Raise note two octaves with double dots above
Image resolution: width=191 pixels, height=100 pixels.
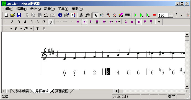pyautogui.click(x=126, y=22)
